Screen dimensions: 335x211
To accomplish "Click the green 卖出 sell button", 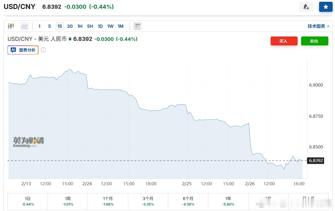I will tap(314, 41).
